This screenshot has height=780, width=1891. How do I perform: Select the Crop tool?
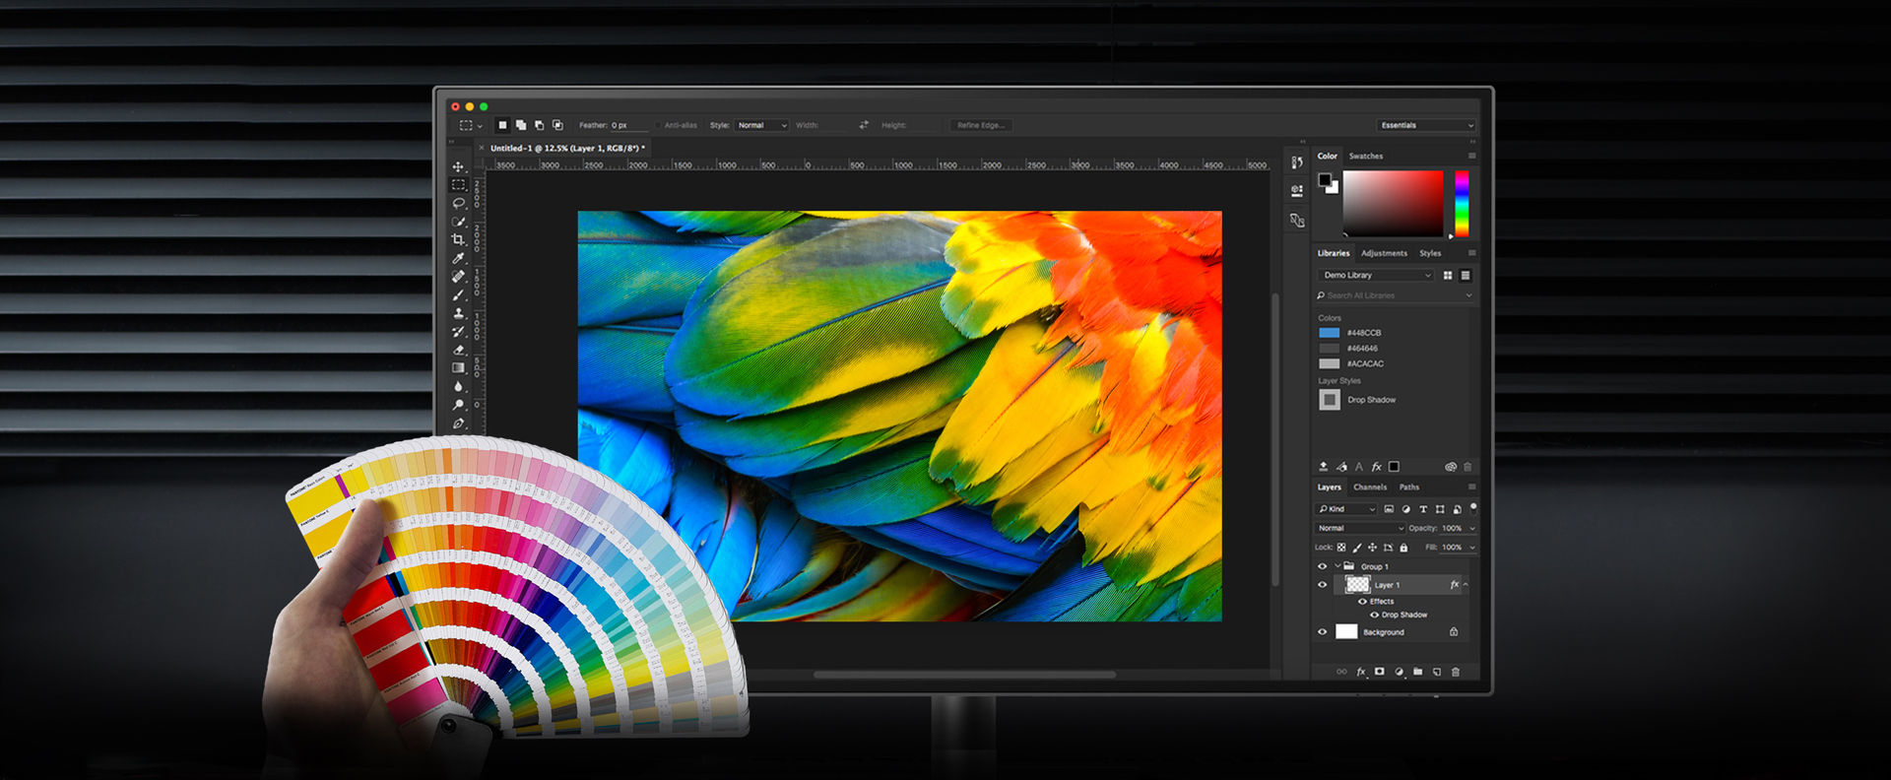click(458, 239)
